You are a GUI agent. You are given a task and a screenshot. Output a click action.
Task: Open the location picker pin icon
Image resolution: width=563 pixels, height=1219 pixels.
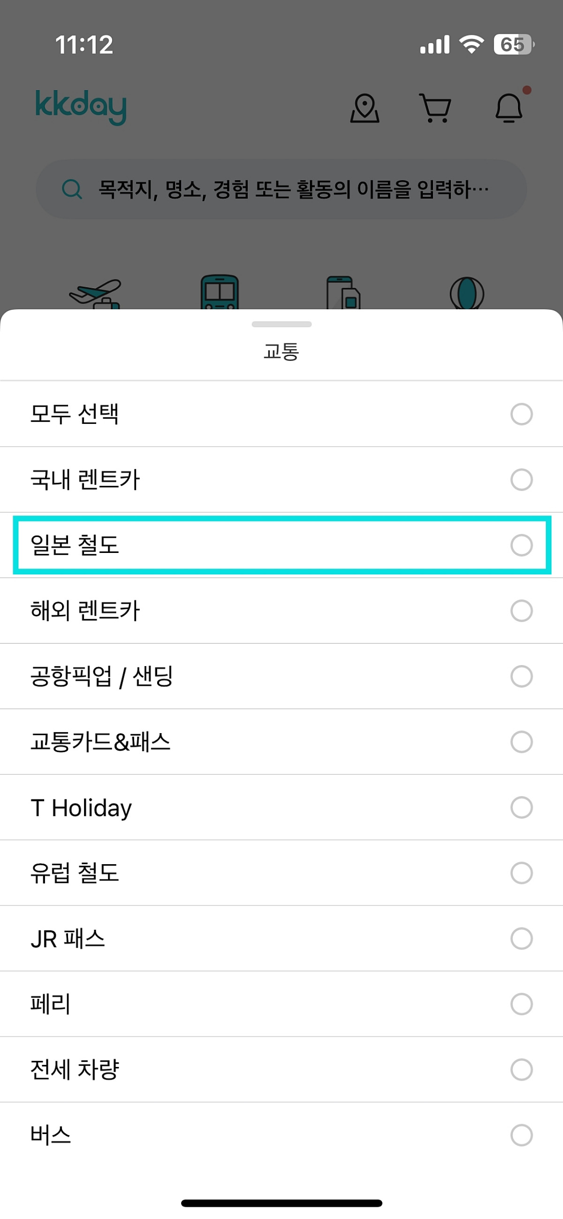point(364,108)
